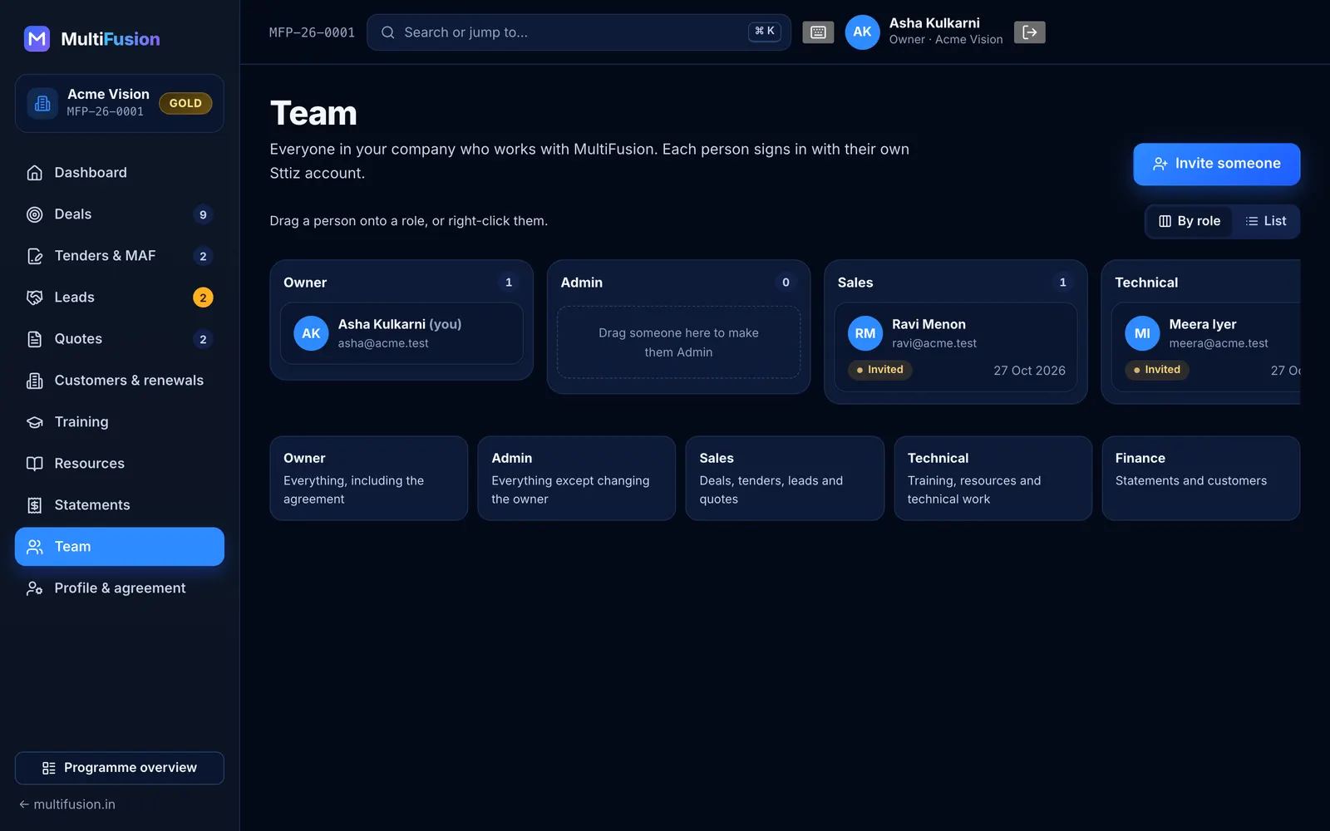
Task: Click the Acme Vision building icon
Action: (42, 103)
